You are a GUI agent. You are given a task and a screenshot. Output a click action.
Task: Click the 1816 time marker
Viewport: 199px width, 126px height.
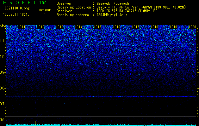117,27
